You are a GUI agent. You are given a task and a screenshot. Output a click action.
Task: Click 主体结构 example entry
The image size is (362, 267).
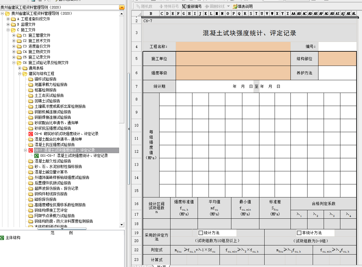tap(13, 238)
